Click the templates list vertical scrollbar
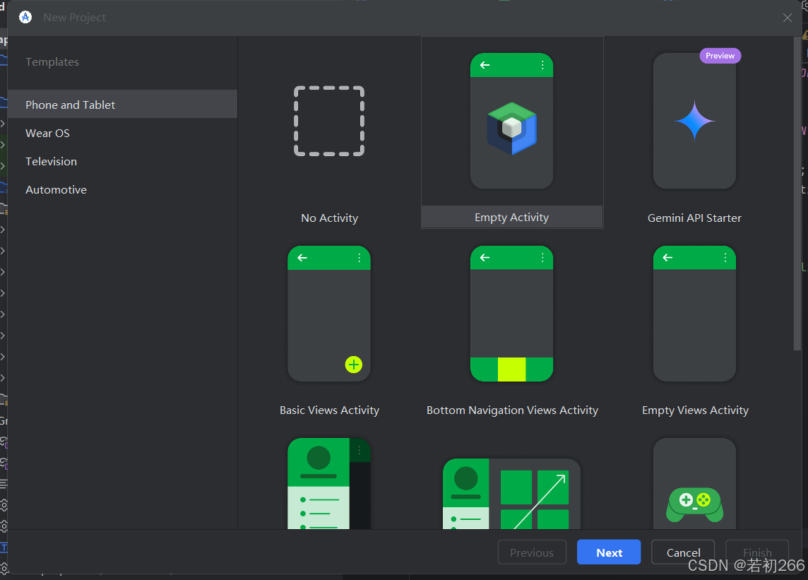The height and width of the screenshot is (580, 808). point(797,194)
